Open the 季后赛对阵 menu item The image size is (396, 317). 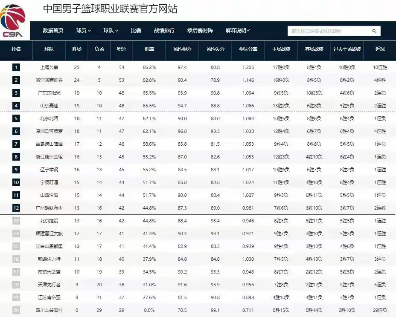click(x=200, y=31)
